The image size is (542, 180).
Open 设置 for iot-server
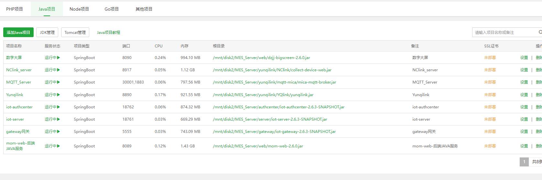[524, 119]
